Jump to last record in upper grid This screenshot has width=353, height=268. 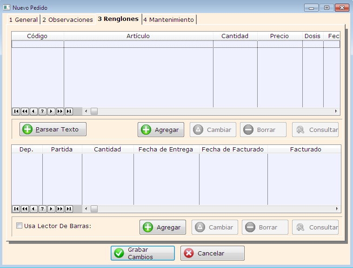(x=69, y=111)
